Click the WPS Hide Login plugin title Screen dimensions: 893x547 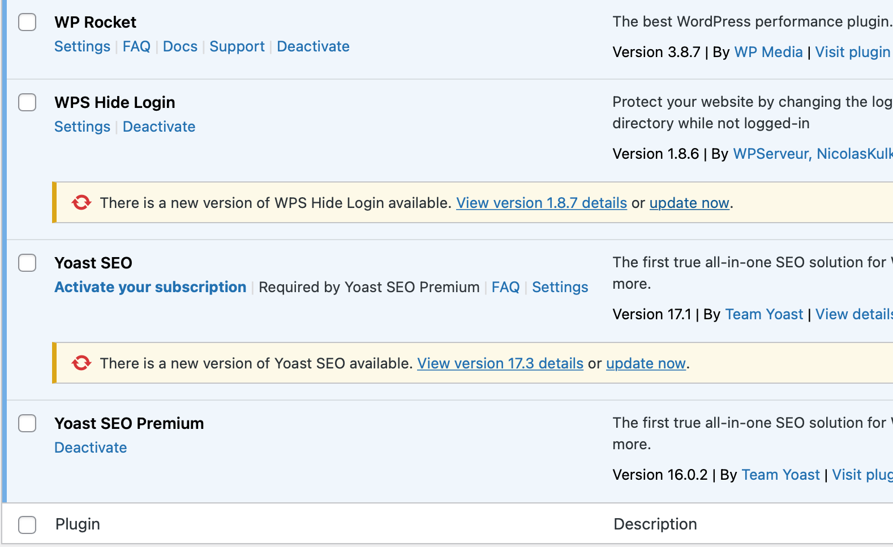click(x=115, y=102)
